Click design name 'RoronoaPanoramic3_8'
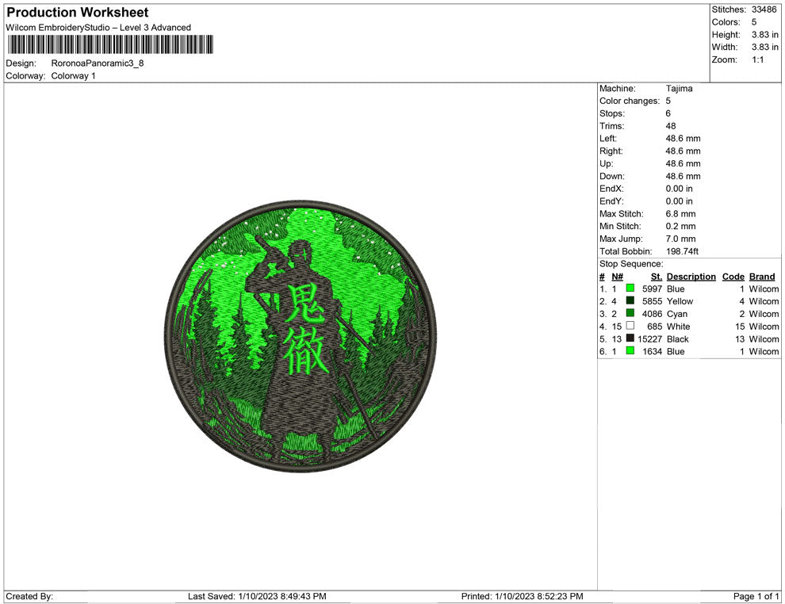This screenshot has height=604, width=785. tap(97, 63)
